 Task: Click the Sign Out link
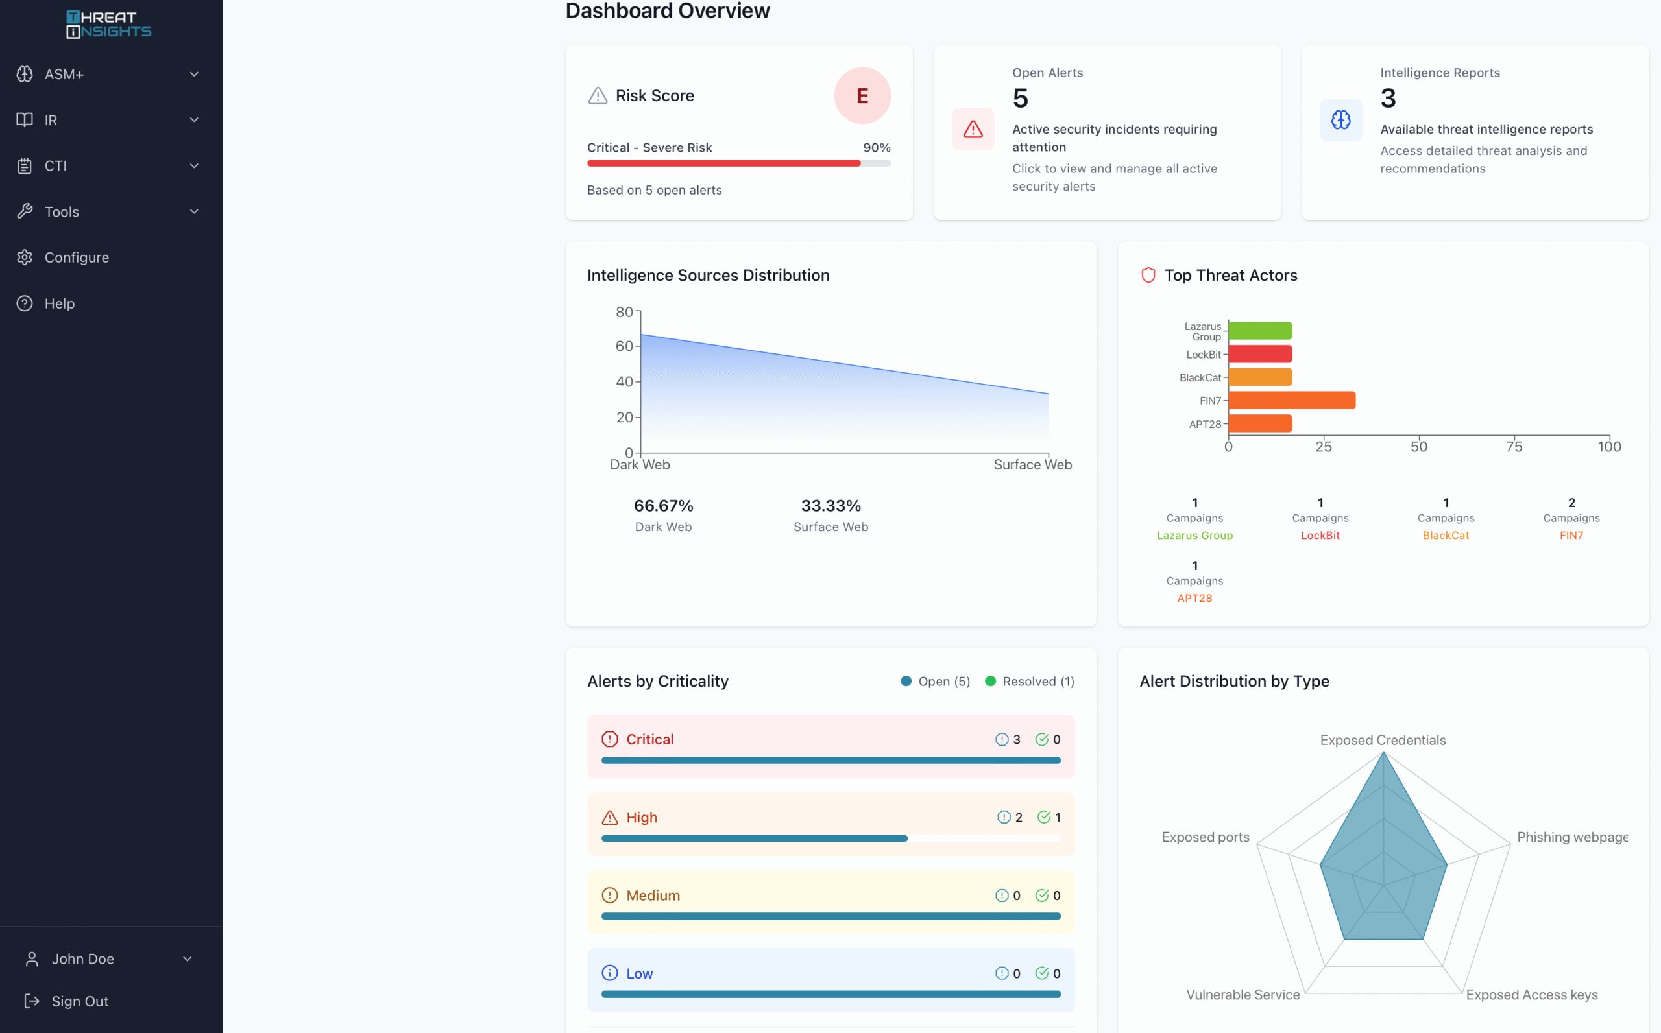click(x=79, y=1001)
